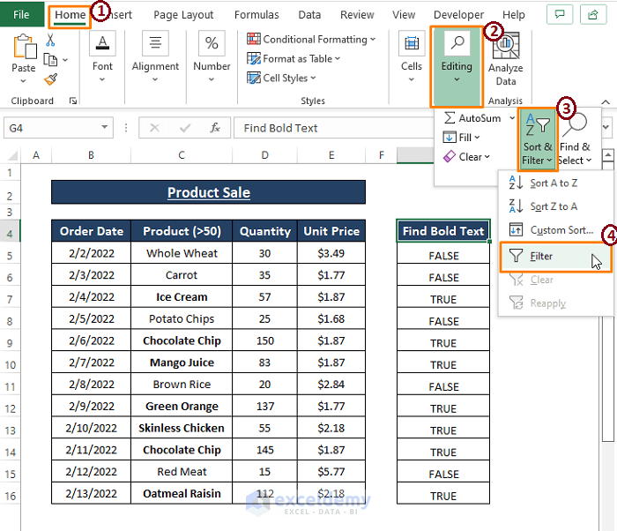Open the Help tab
The width and height of the screenshot is (617, 531).
[x=514, y=15]
